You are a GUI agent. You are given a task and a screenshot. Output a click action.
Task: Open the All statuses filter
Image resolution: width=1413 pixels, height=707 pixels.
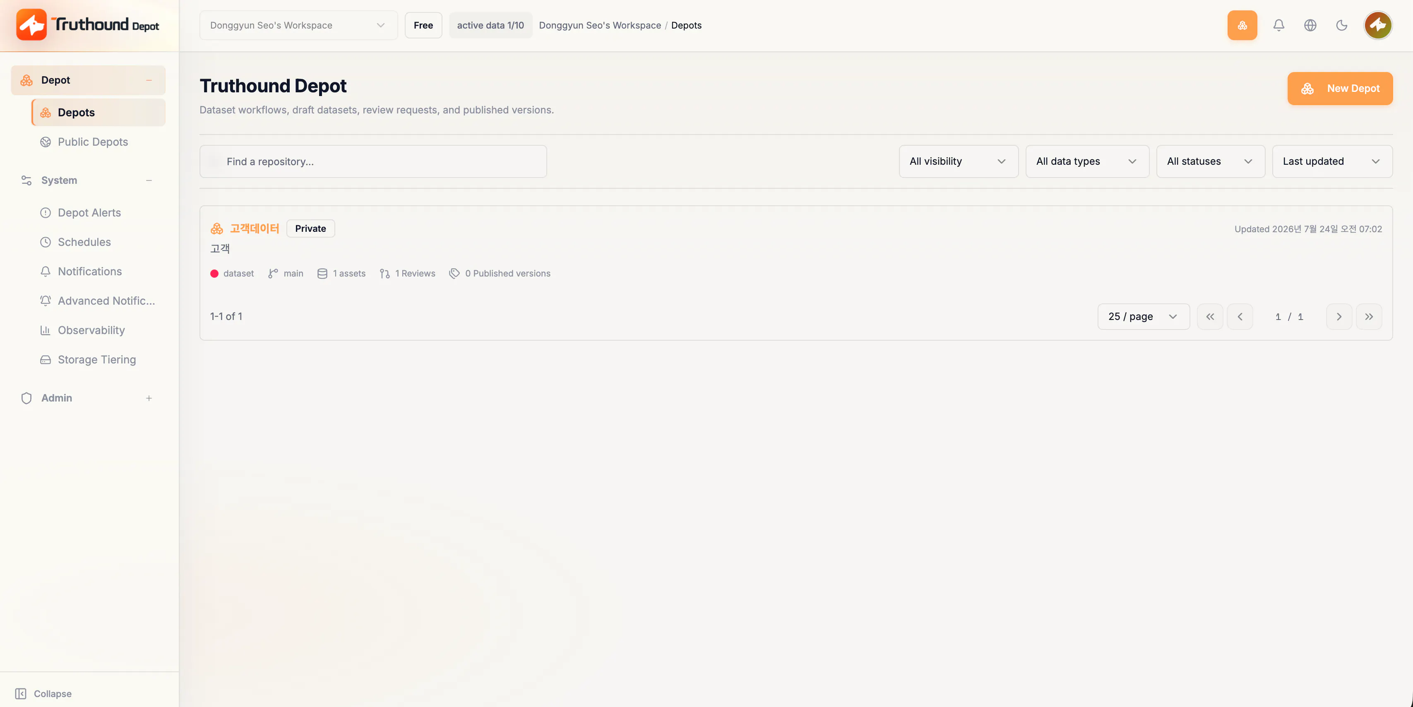pyautogui.click(x=1211, y=161)
